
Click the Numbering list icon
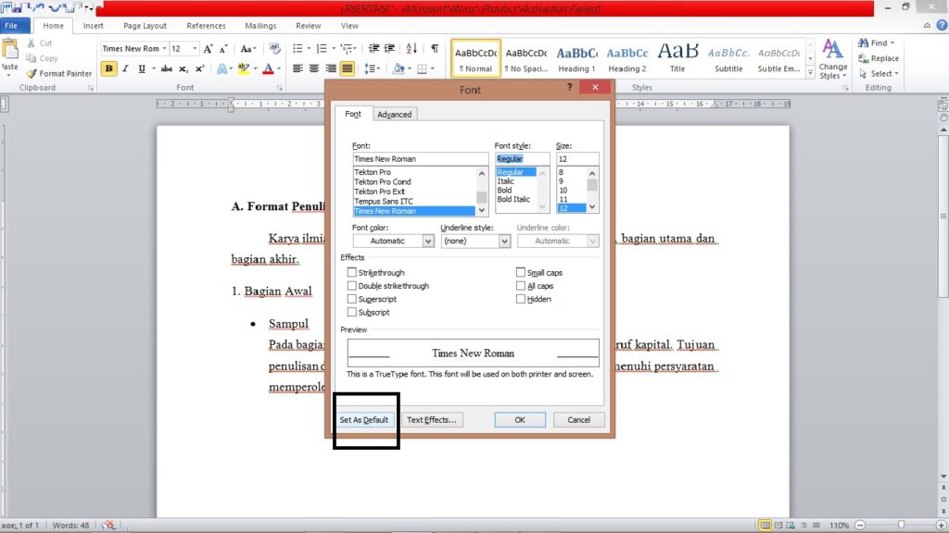pyautogui.click(x=322, y=49)
